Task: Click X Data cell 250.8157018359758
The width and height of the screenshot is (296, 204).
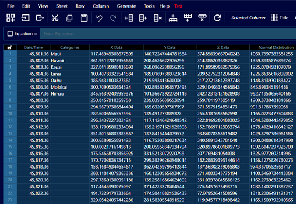Action: 116,100
